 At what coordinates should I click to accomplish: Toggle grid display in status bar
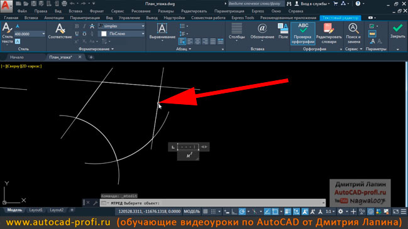(206, 211)
